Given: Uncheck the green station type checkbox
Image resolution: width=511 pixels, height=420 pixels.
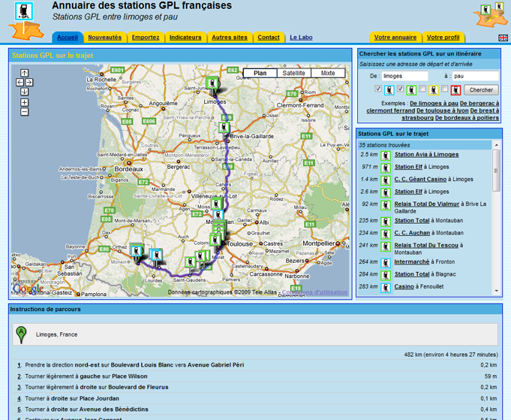Looking at the screenshot, I should pos(401,89).
